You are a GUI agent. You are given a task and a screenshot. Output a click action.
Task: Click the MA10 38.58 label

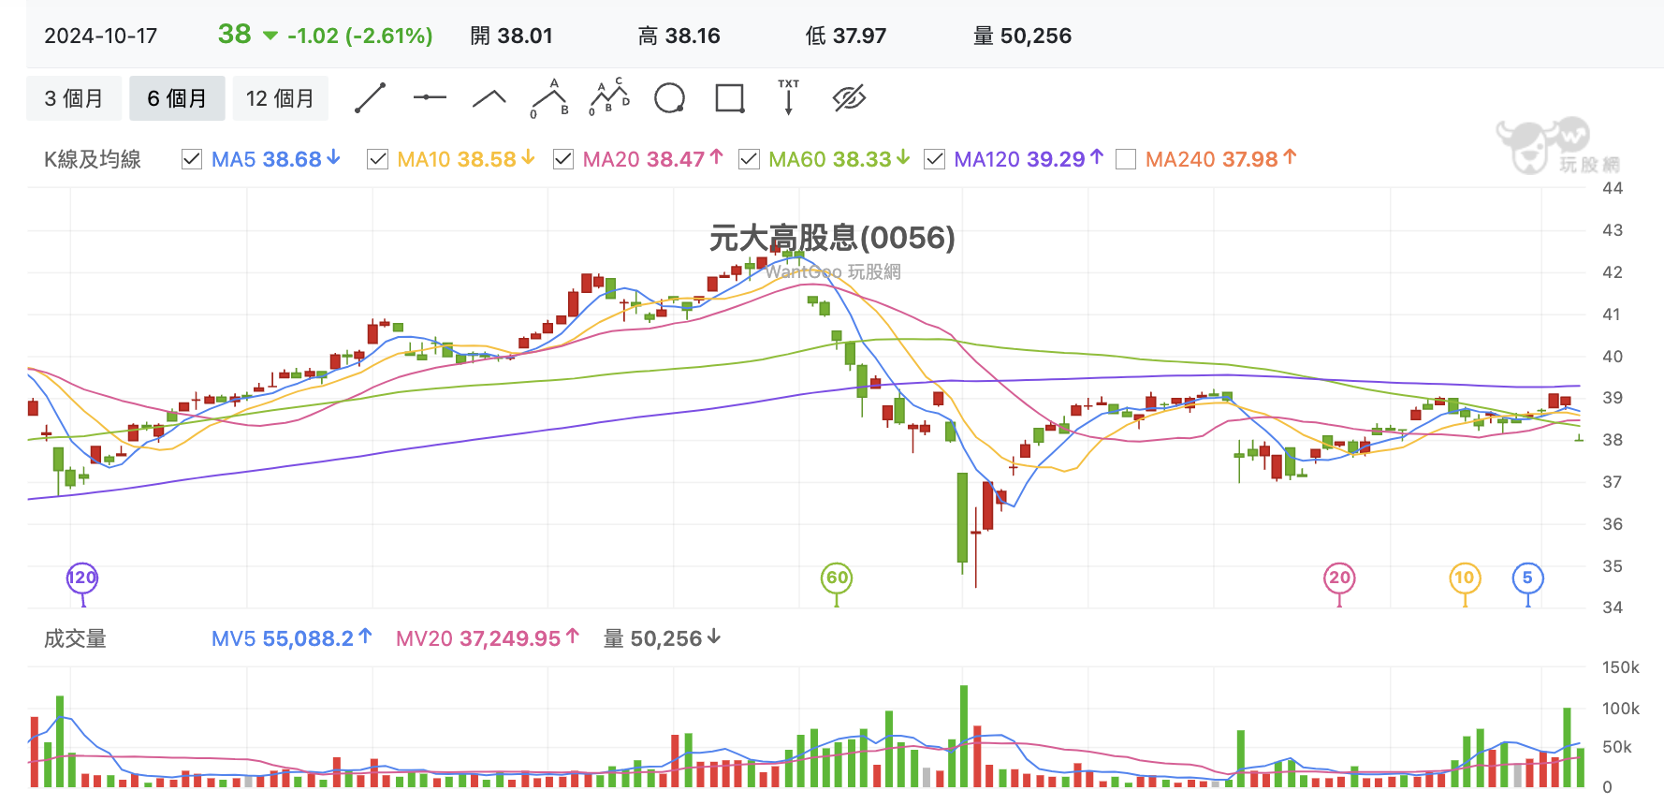[466, 159]
